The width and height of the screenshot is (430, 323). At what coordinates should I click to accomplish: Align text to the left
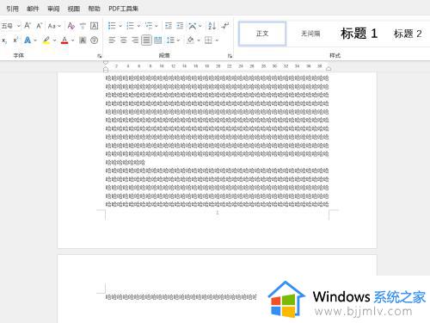(112, 40)
